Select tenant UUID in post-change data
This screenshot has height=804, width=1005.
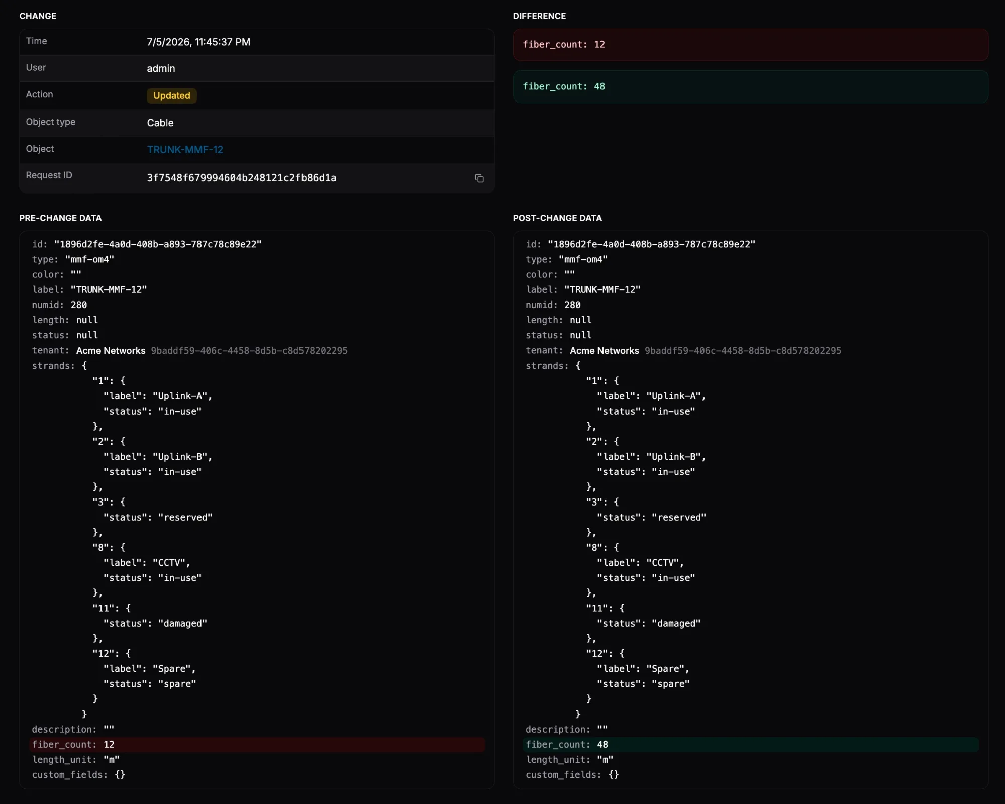click(x=743, y=351)
